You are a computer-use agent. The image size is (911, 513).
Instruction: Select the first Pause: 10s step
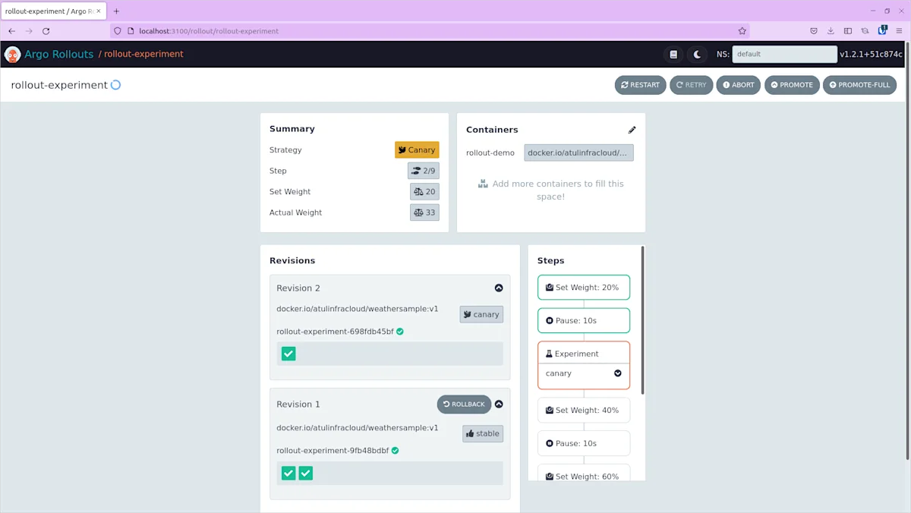tap(584, 320)
